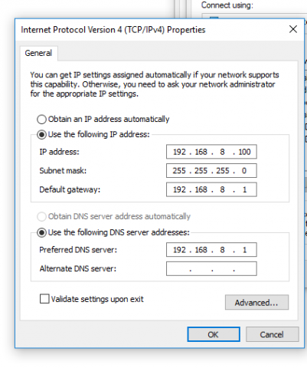Click the empty Alternate DNS server field
The height and width of the screenshot is (368, 307).
211,268
